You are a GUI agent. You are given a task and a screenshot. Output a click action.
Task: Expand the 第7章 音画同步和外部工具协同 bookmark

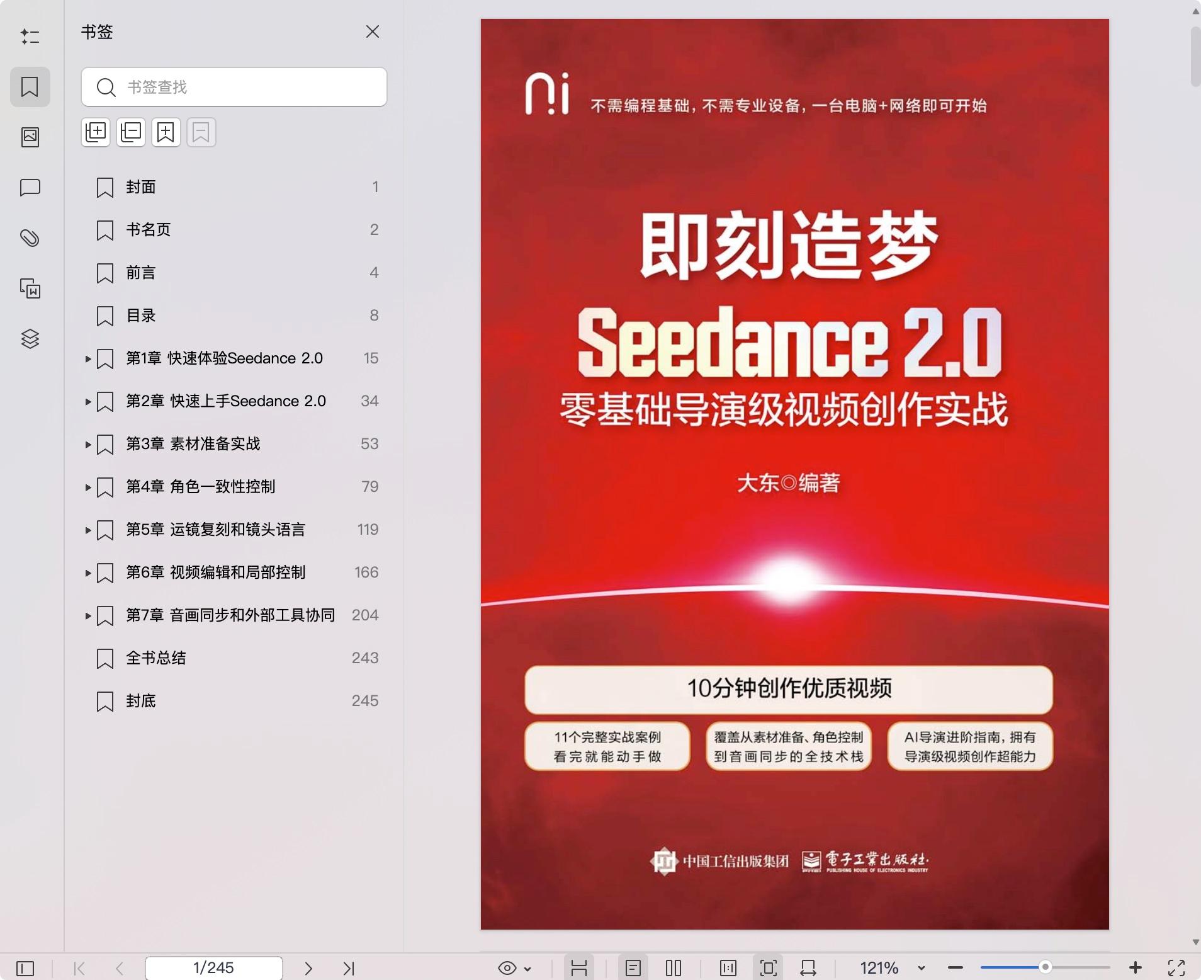pyautogui.click(x=88, y=616)
